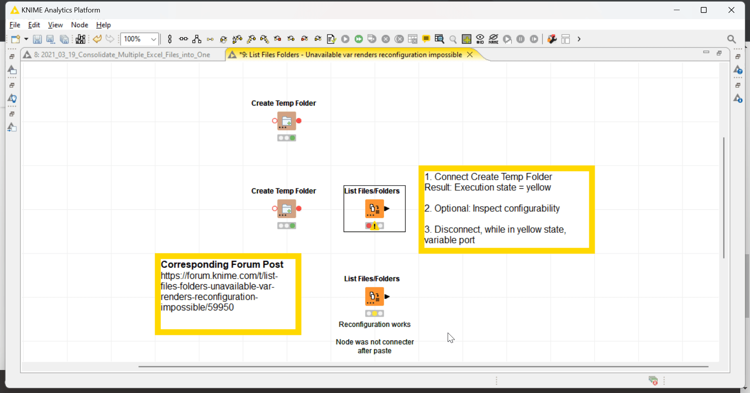Screen dimensions: 750x393
Task: Select the List Files/Folders node with warning
Action: (x=375, y=209)
